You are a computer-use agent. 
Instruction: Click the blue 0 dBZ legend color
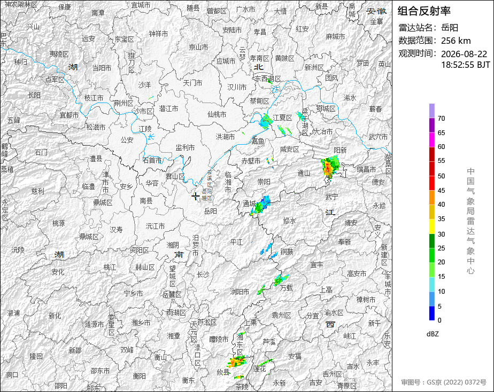pos(431,313)
